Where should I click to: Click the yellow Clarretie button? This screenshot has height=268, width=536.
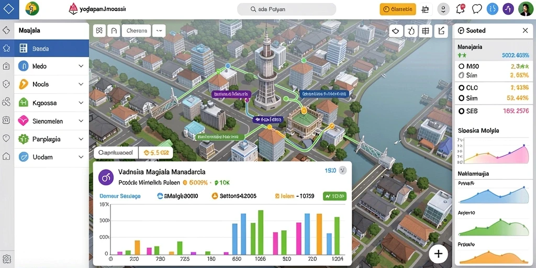[x=398, y=9]
